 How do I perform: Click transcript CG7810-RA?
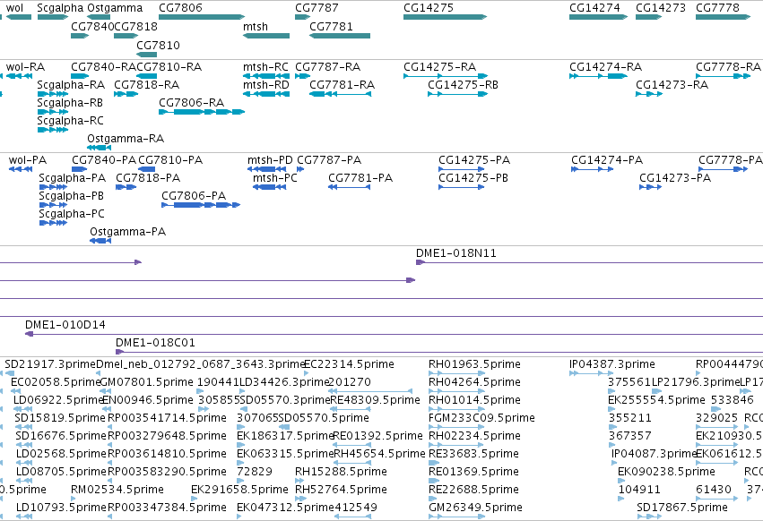[x=169, y=67]
